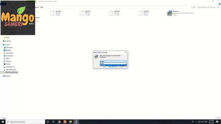Open the Documents folder in the sidebar

[x=9, y=53]
